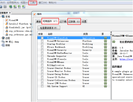Open the 视图(V) menu
The image size is (133, 102).
[24, 2]
